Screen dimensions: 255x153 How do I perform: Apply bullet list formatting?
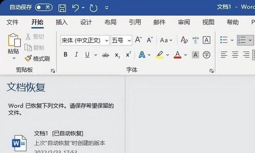224,40
